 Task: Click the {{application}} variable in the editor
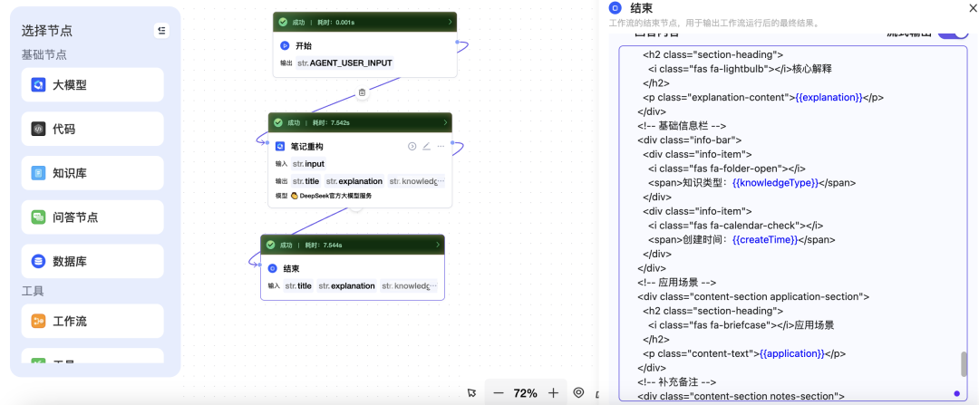point(791,354)
